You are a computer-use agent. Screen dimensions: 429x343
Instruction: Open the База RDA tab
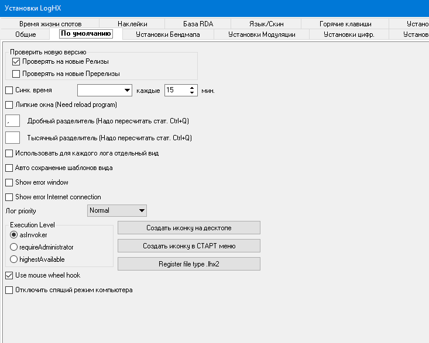coord(198,24)
